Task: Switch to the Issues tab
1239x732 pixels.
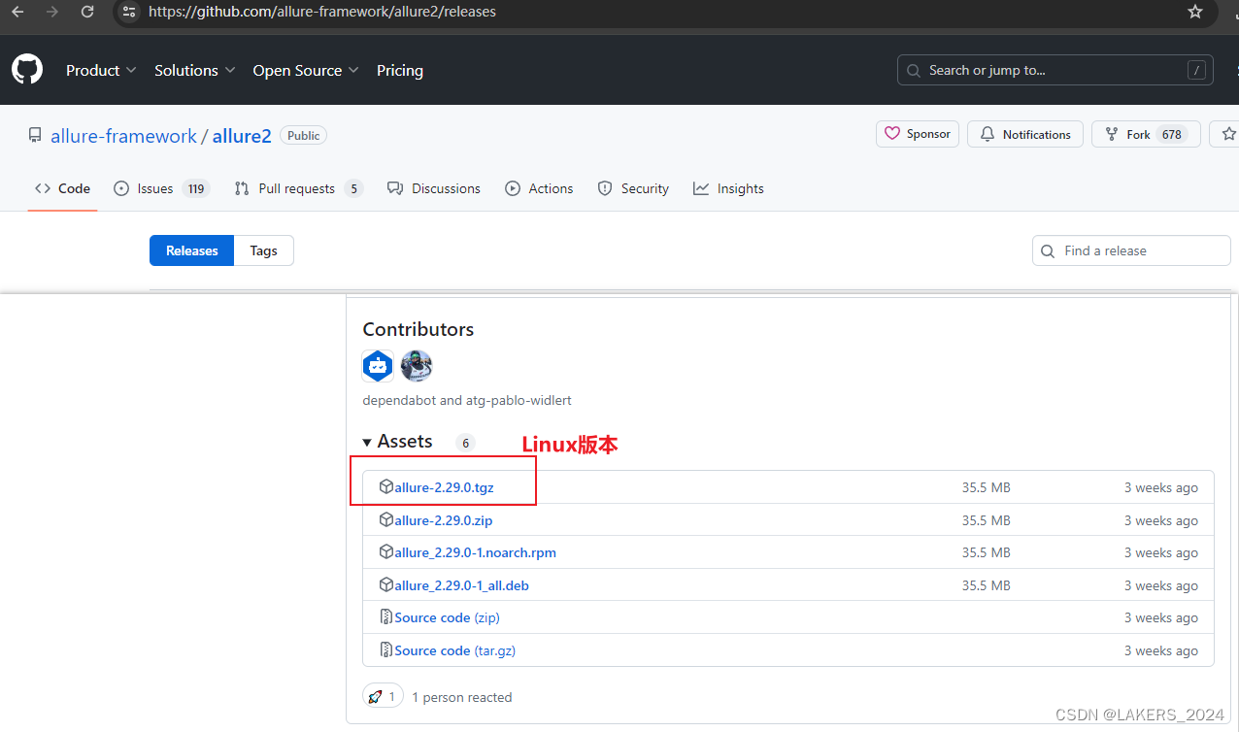Action: point(161,188)
